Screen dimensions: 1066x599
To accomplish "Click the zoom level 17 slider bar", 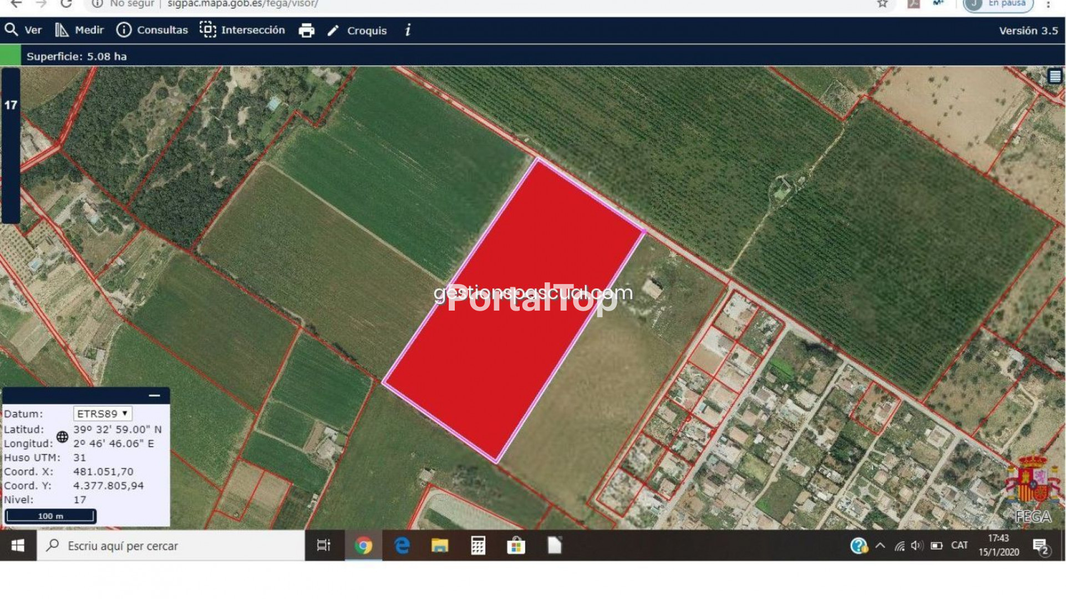I will [11, 145].
